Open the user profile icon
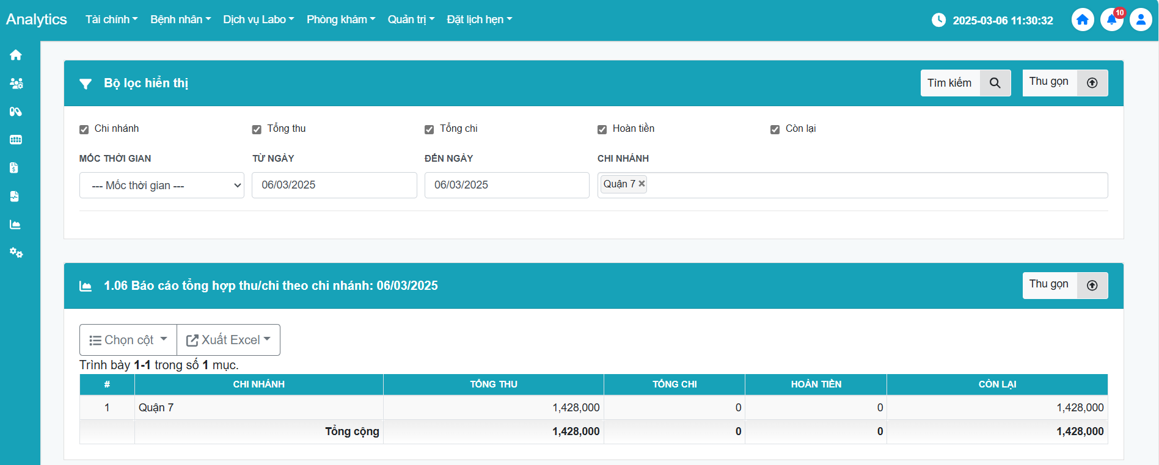This screenshot has width=1159, height=465. (1140, 20)
